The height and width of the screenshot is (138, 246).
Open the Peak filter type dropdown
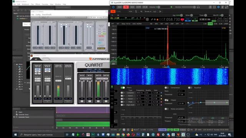point(130,102)
